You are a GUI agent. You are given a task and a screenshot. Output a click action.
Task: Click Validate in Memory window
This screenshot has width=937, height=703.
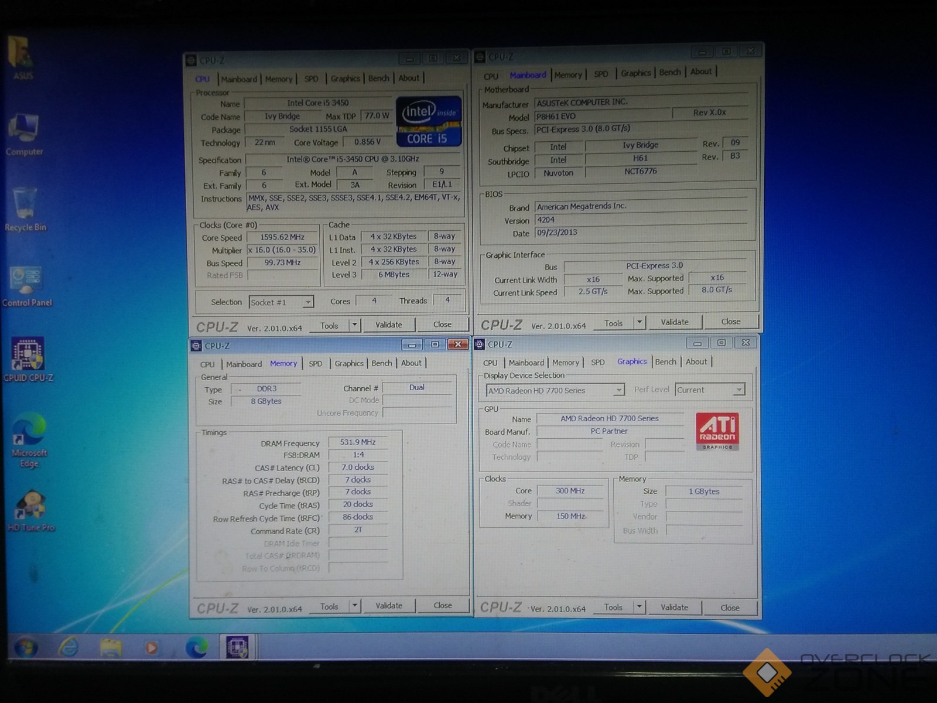[x=389, y=606]
